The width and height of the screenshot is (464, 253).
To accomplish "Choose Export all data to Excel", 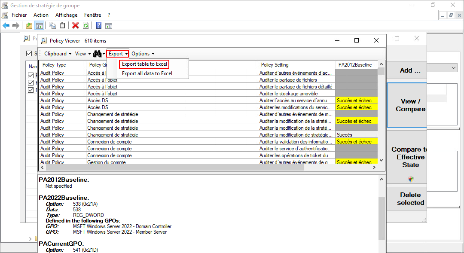I will click(147, 73).
